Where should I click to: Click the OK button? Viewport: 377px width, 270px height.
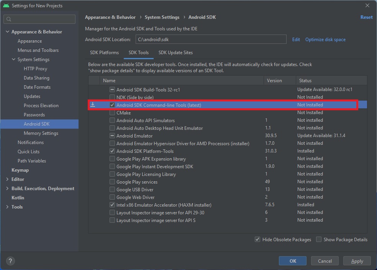pyautogui.click(x=293, y=261)
